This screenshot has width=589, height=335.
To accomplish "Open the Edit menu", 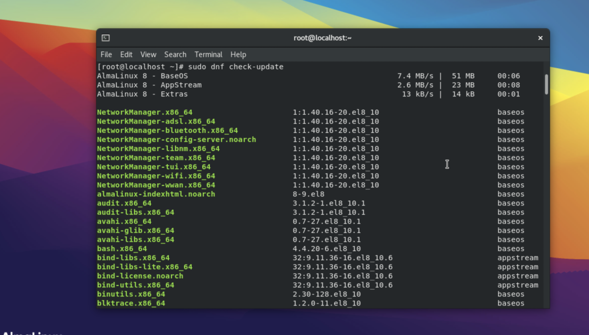I will tap(126, 54).
